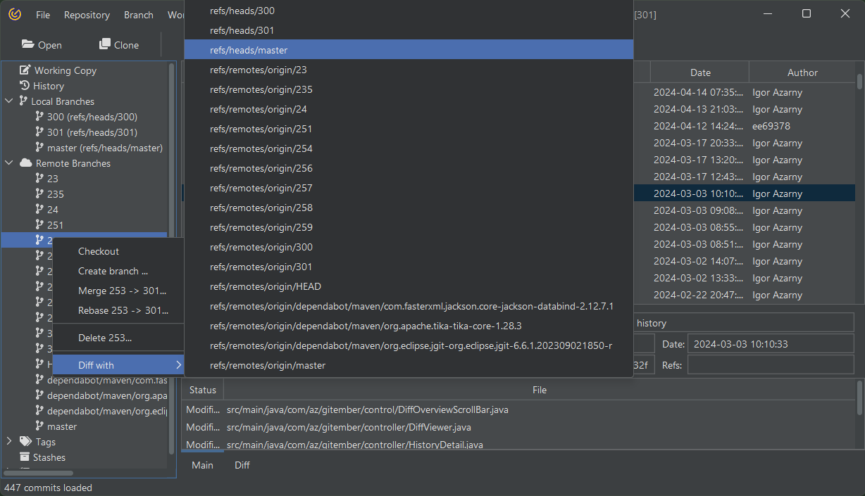865x496 pixels.
Task: Click the Tags icon in sidebar
Action: (x=25, y=442)
